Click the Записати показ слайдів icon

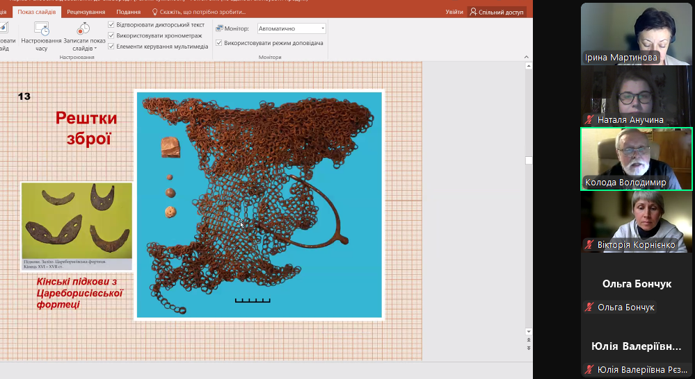[x=83, y=28]
